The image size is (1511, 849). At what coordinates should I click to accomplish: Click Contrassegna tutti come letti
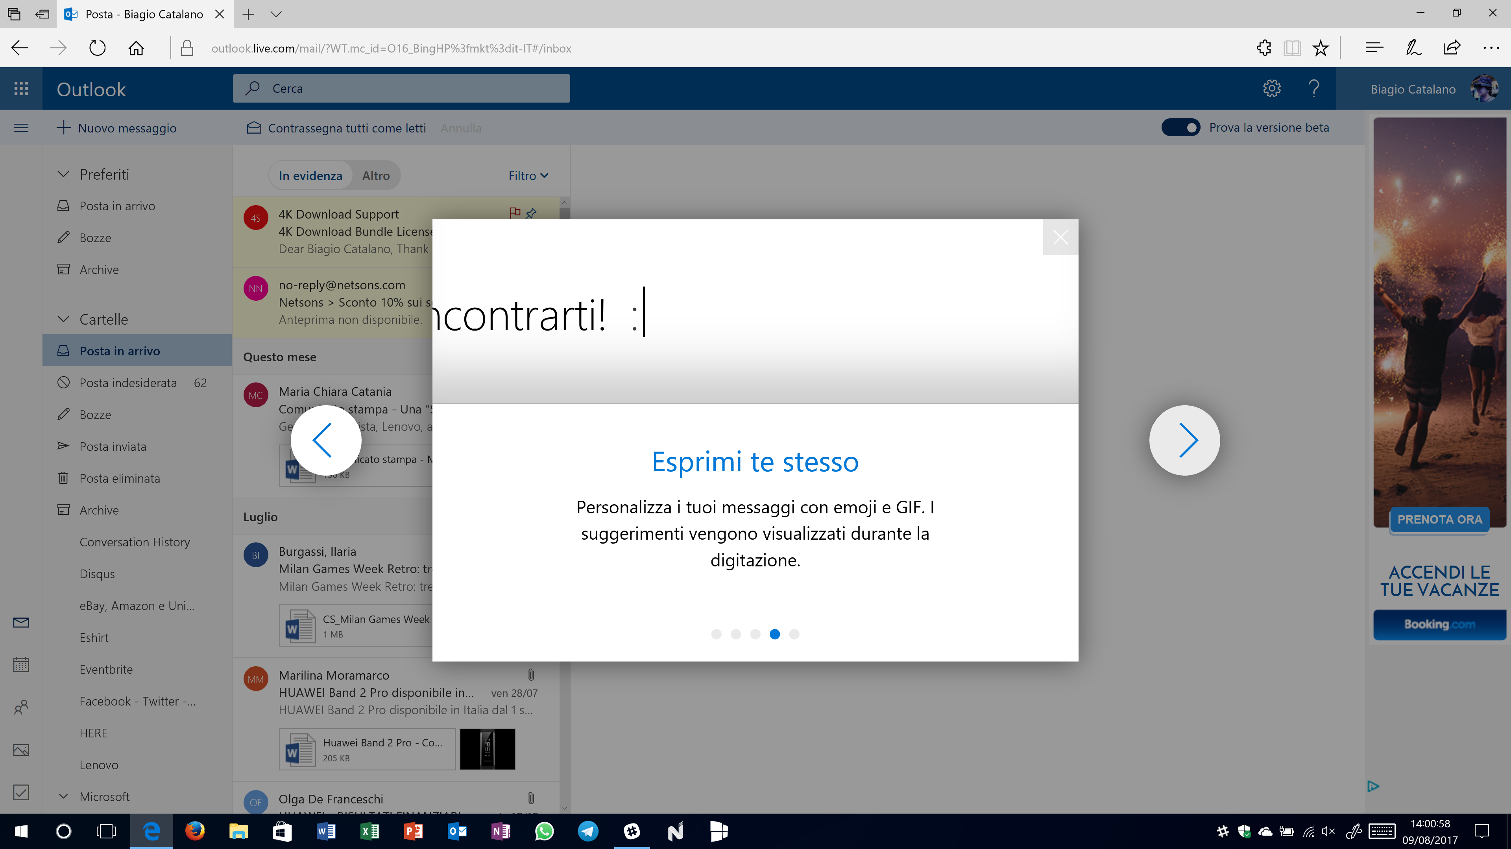336,128
